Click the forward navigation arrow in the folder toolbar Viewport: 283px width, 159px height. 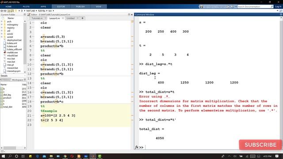point(5,11)
